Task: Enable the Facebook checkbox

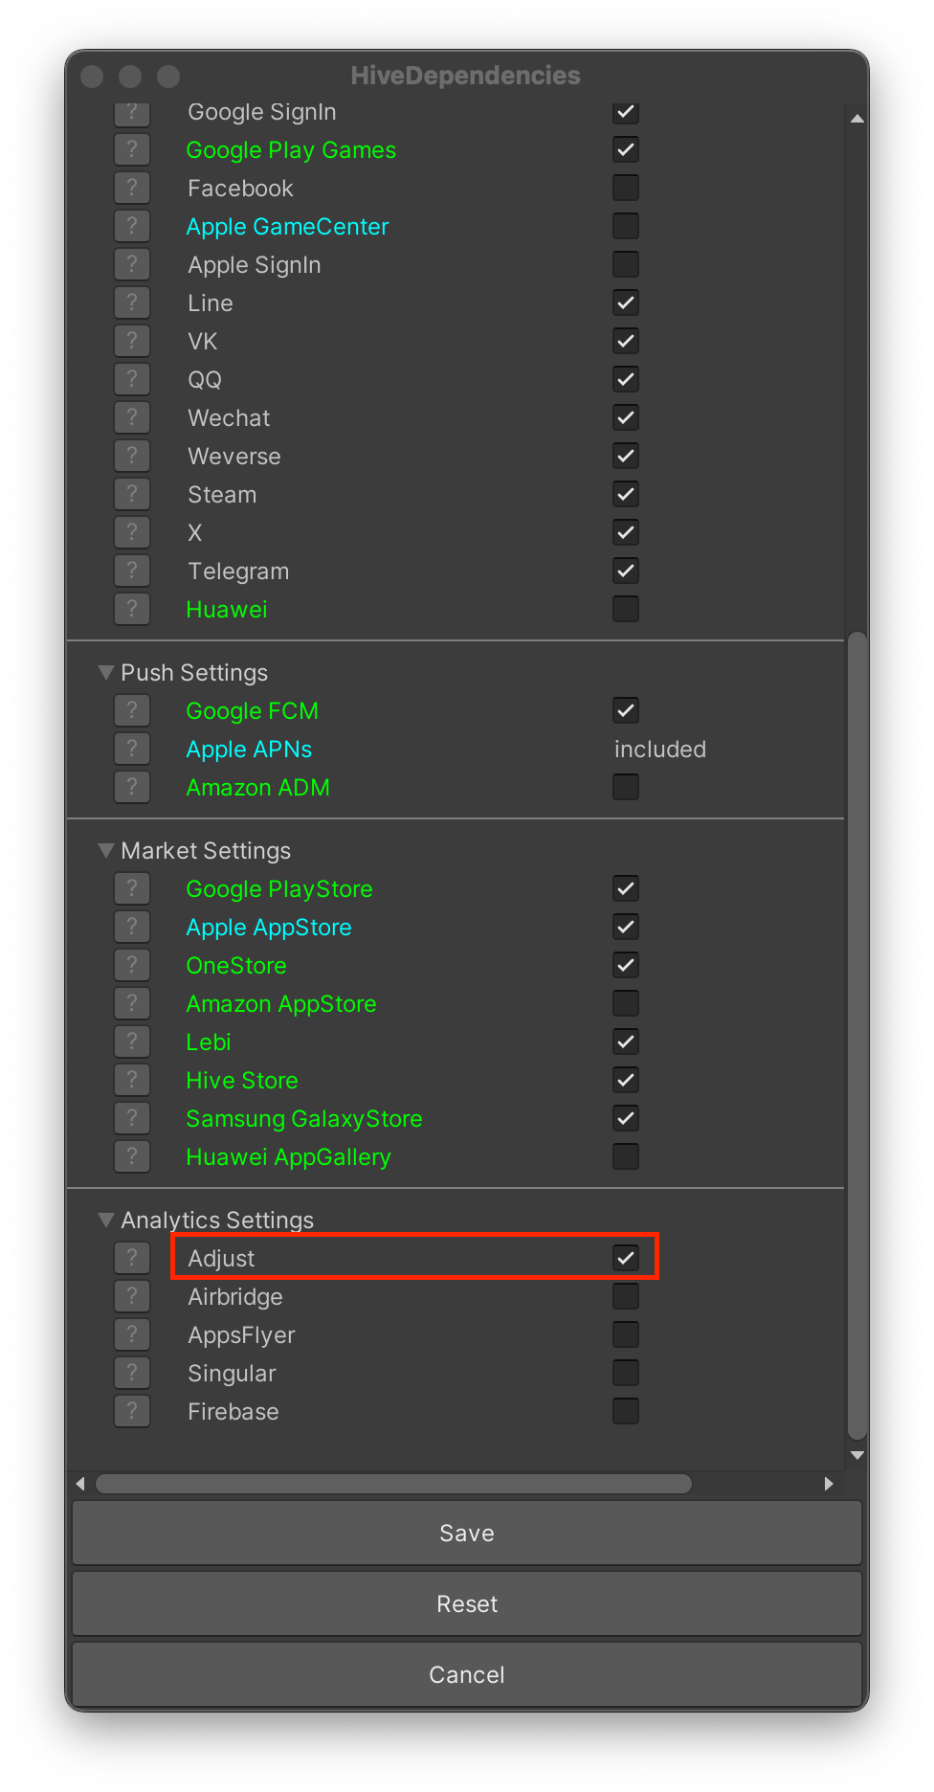Action: tap(626, 188)
